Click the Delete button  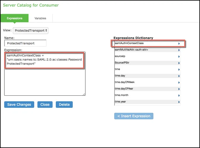(x=64, y=105)
